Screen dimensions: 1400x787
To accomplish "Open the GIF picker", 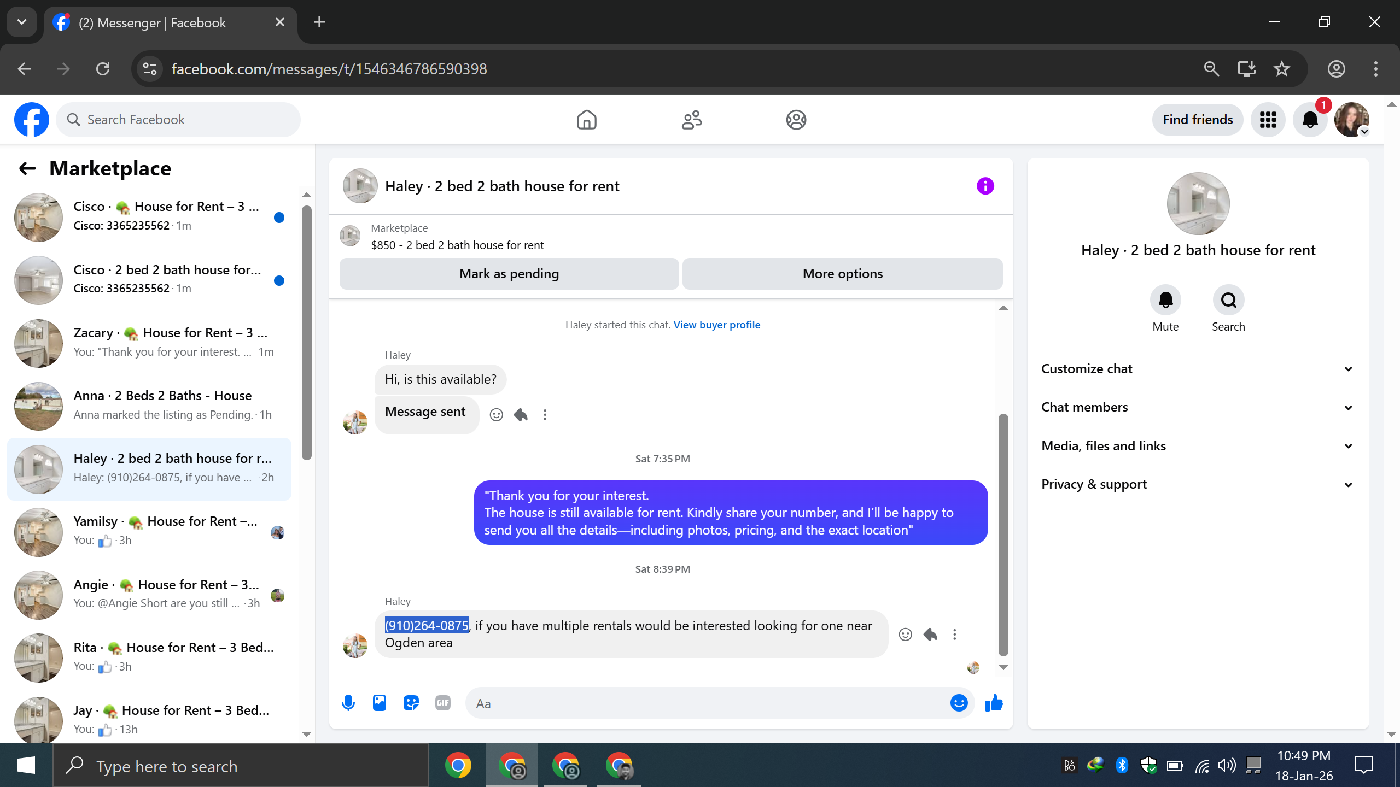I will coord(442,703).
